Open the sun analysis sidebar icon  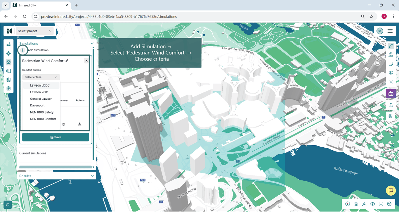[8, 53]
